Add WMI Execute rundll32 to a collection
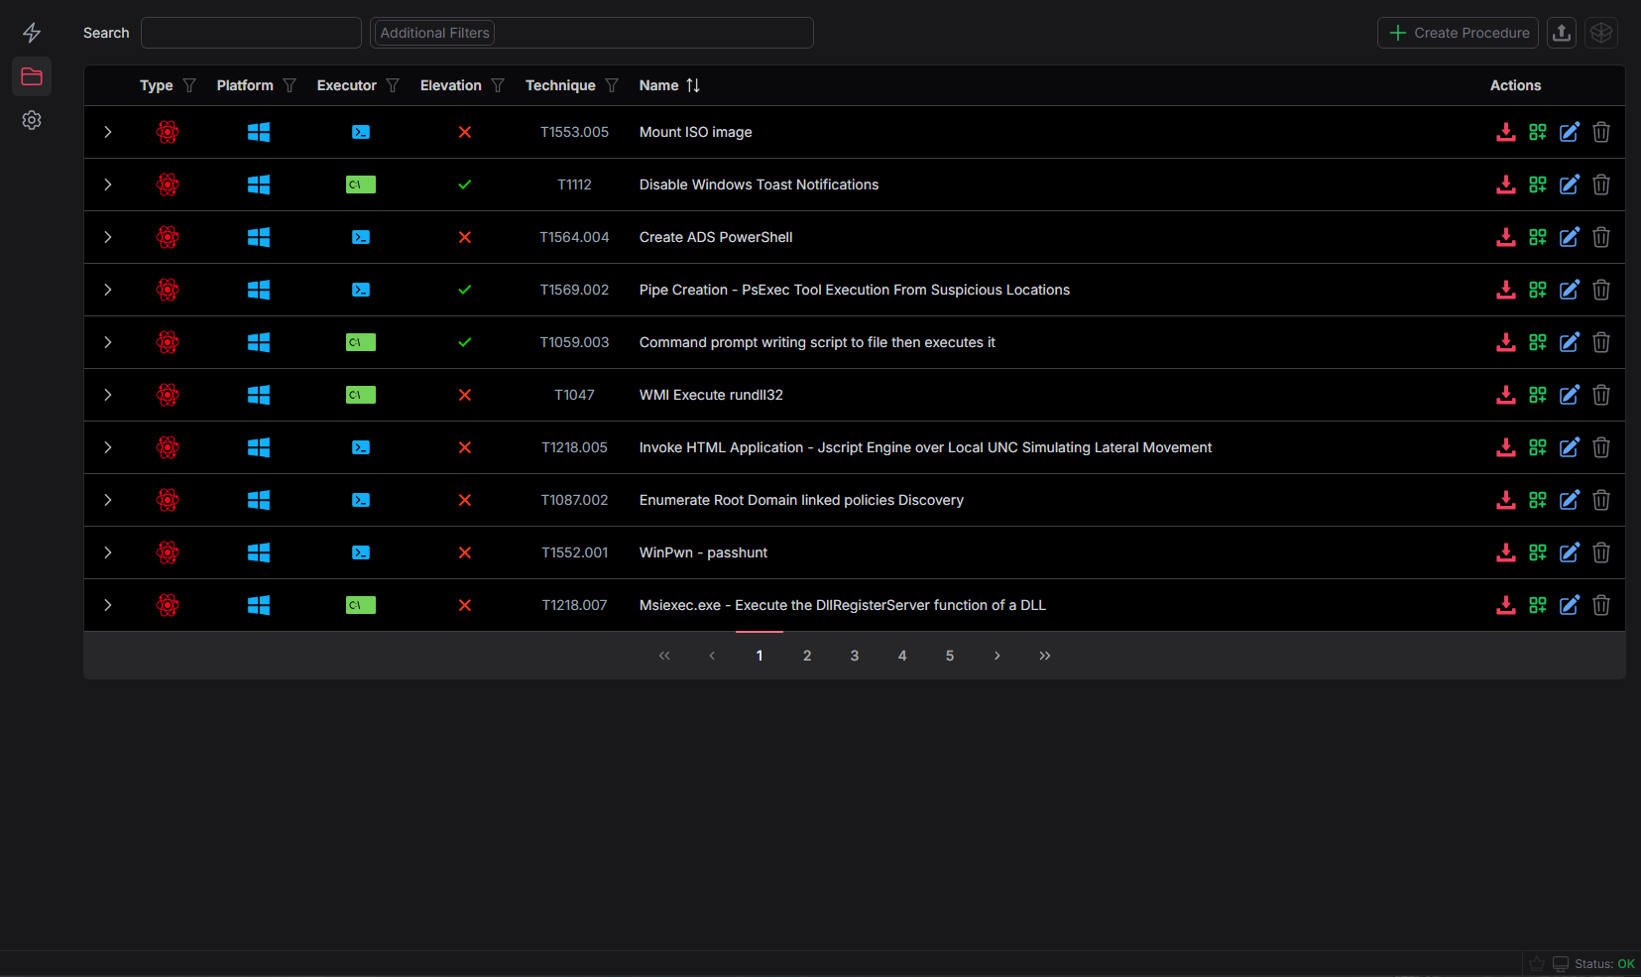 point(1537,395)
